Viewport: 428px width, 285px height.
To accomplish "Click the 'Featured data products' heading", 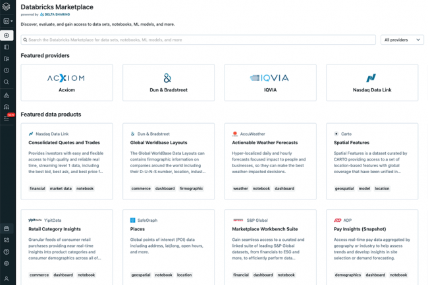I will [x=51, y=115].
